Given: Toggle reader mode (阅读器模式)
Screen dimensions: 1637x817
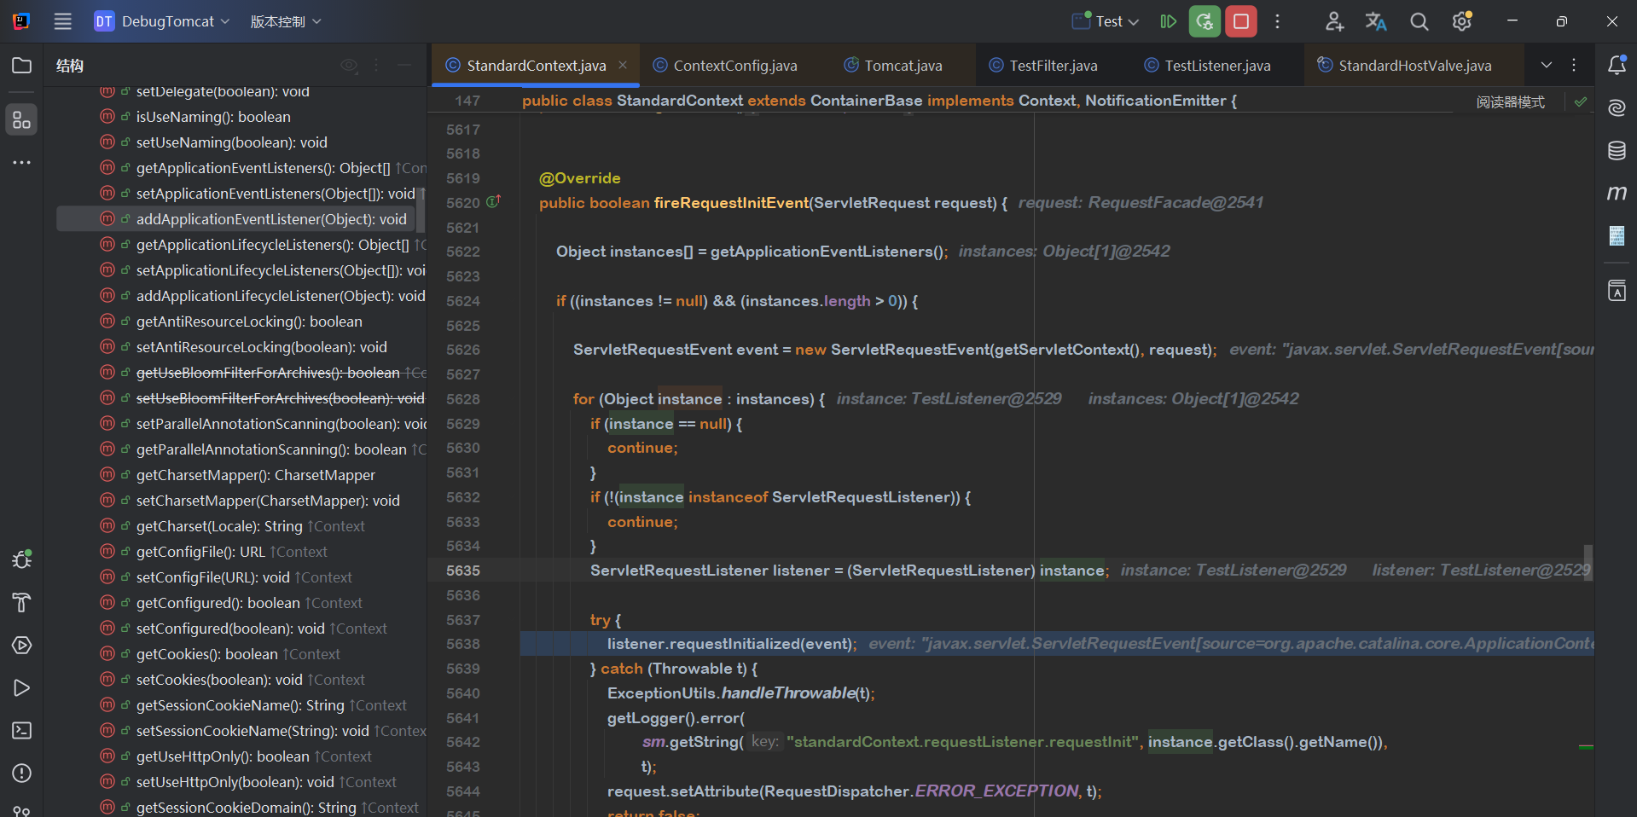Looking at the screenshot, I should coord(1510,102).
